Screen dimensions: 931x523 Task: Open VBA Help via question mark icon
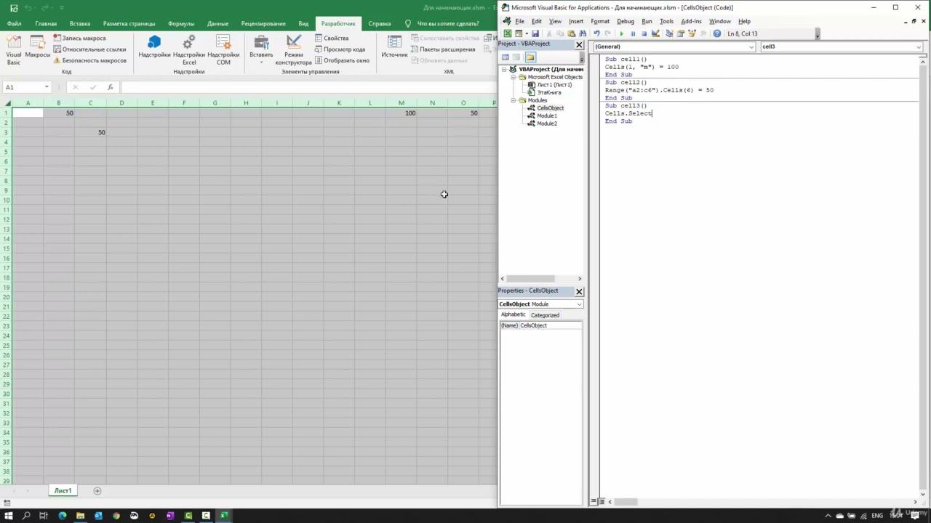coord(717,33)
